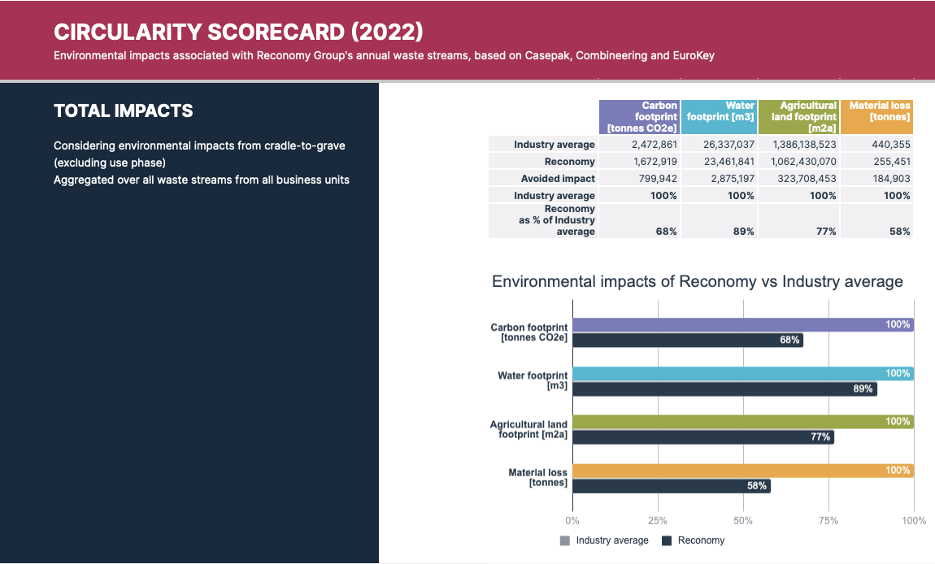Click the Water footprint [m3] chart axis label
Image resolution: width=935 pixels, height=564 pixels.
533,380
